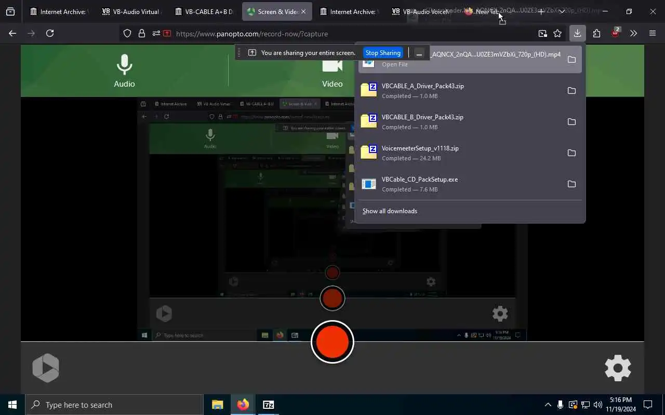The image size is (665, 415).
Task: Switch to second Internet Archive tab
Action: [x=349, y=11]
